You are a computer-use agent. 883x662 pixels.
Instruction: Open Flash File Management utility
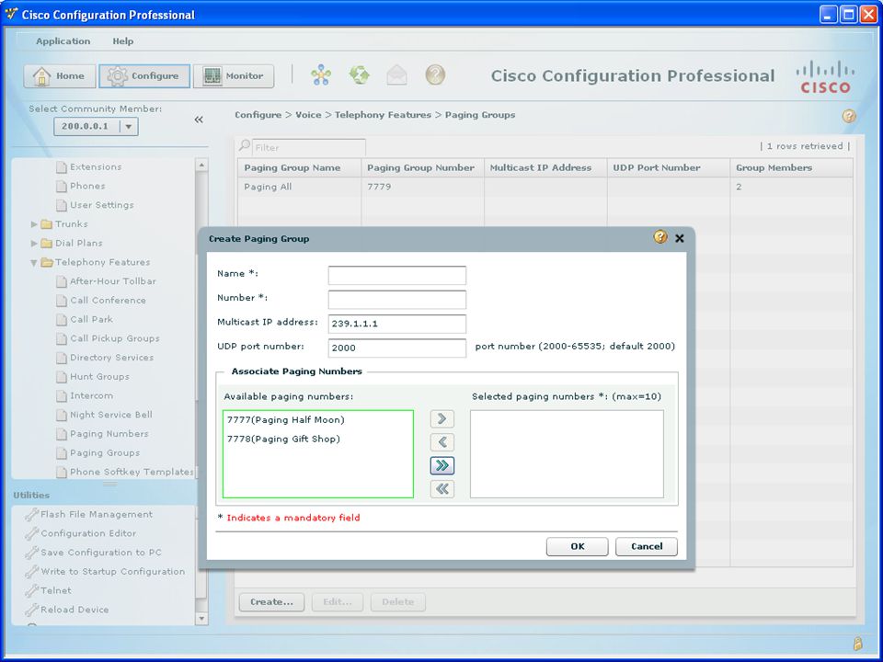click(89, 515)
